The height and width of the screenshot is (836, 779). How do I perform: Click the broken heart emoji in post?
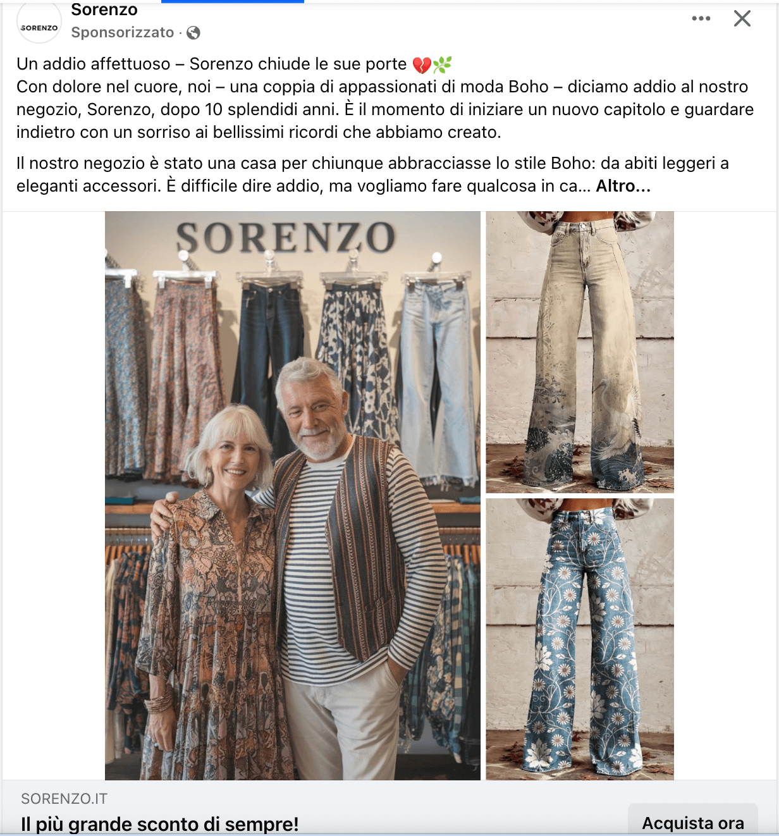[422, 65]
